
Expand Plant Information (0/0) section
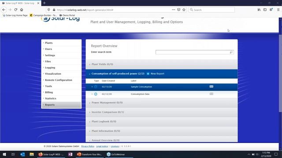tap(162, 131)
